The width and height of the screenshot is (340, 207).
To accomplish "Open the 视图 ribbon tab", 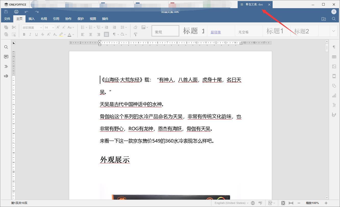I will point(93,19).
